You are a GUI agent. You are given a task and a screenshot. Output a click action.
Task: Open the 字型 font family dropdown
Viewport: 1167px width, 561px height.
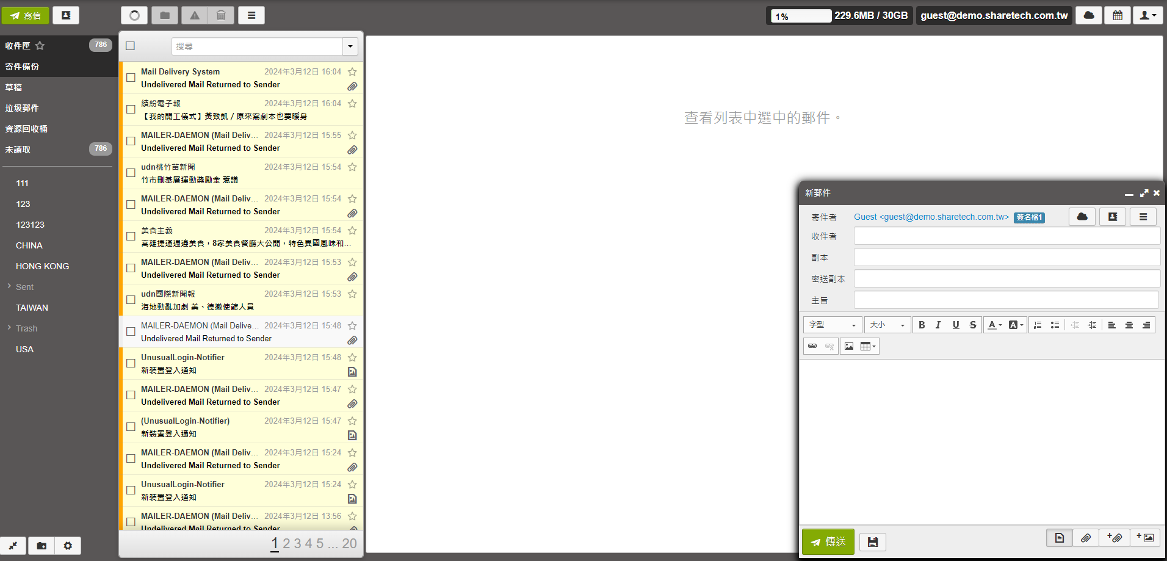832,325
